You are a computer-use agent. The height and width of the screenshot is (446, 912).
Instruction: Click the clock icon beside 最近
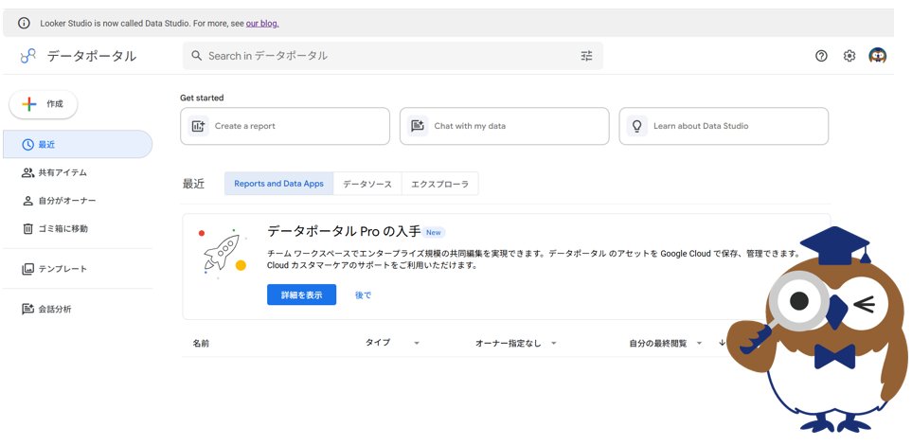coord(27,145)
